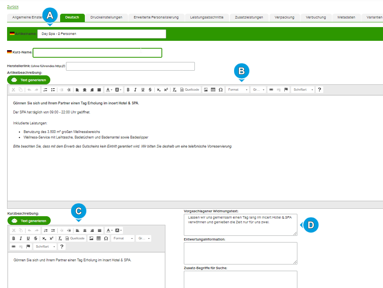The height and width of the screenshot is (288, 383).
Task: Justify text in Kurzbeschreibung editor
Action: 99,230
